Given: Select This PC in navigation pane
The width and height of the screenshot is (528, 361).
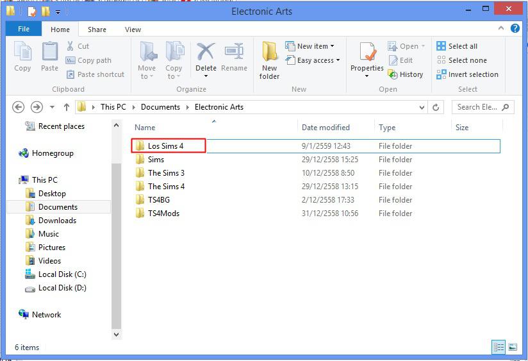Looking at the screenshot, I should [38, 180].
